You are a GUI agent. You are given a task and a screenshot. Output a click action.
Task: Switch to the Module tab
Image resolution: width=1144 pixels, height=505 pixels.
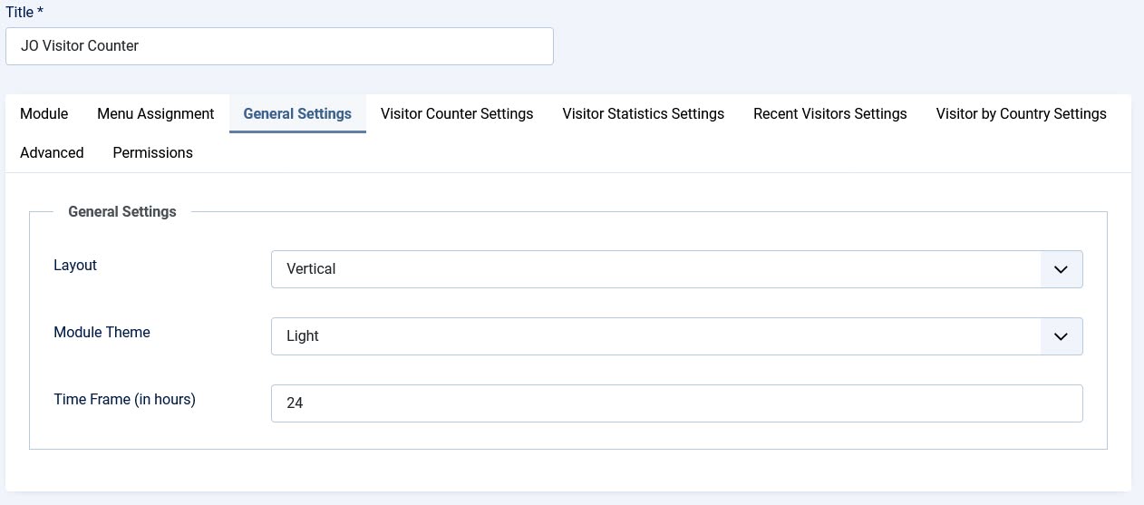(44, 114)
